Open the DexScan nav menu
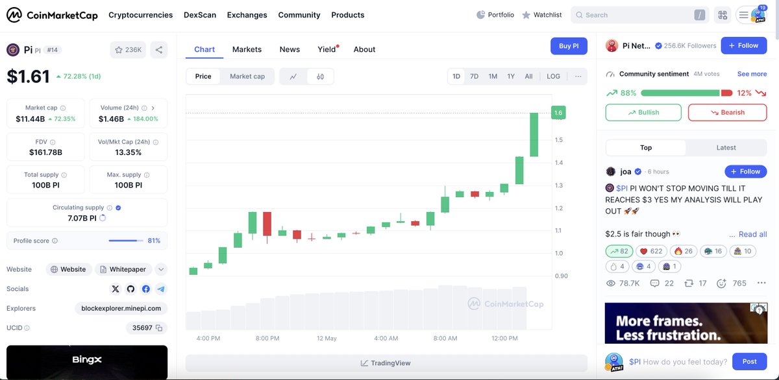Viewport: 779px width, 380px height. [200, 15]
